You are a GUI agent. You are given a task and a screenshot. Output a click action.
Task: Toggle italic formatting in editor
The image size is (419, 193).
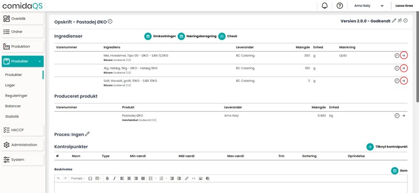(x=114, y=178)
